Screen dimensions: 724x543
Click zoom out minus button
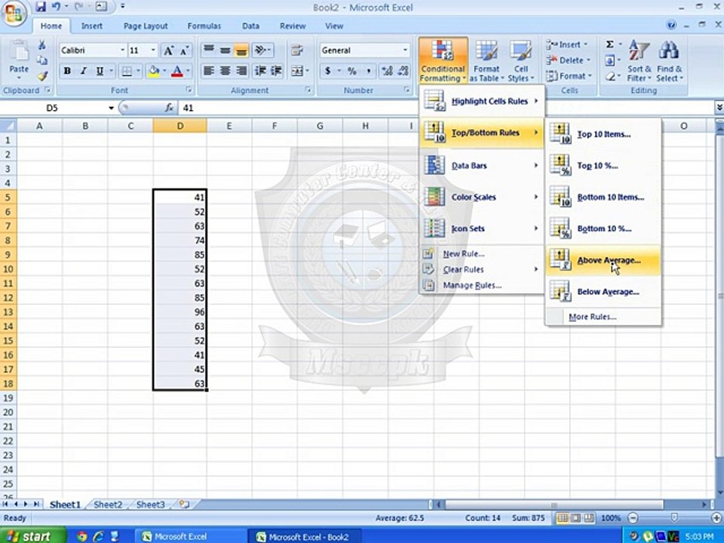633,518
